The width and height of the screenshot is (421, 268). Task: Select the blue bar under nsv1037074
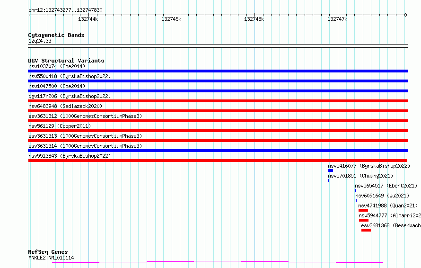tap(218, 71)
